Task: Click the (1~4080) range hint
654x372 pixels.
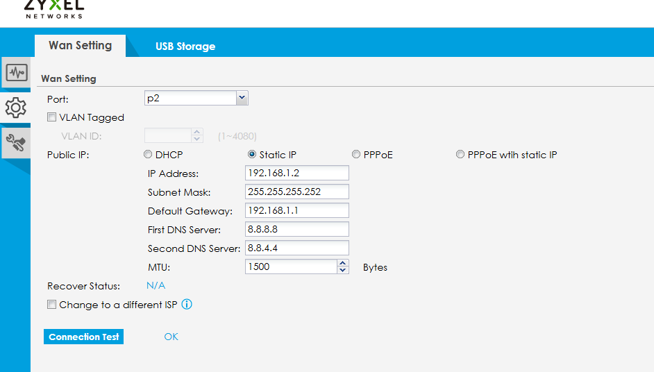Action: coord(237,136)
